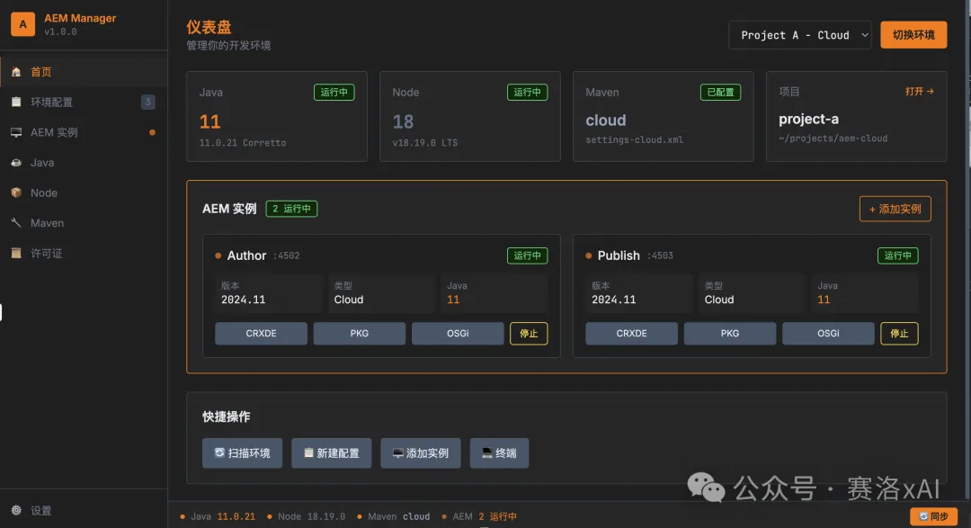The width and height of the screenshot is (971, 528).
Task: Click the AEM Manager logo icon
Action: pos(22,24)
